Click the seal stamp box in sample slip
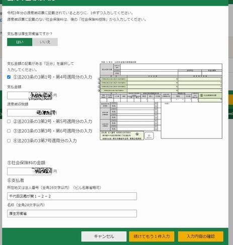233x245 pixels. pyautogui.click(x=149, y=136)
